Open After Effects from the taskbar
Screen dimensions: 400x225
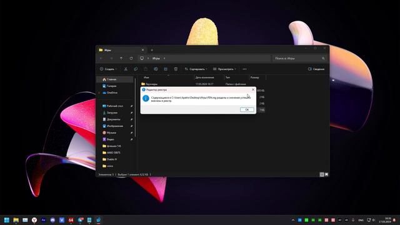(x=43, y=220)
